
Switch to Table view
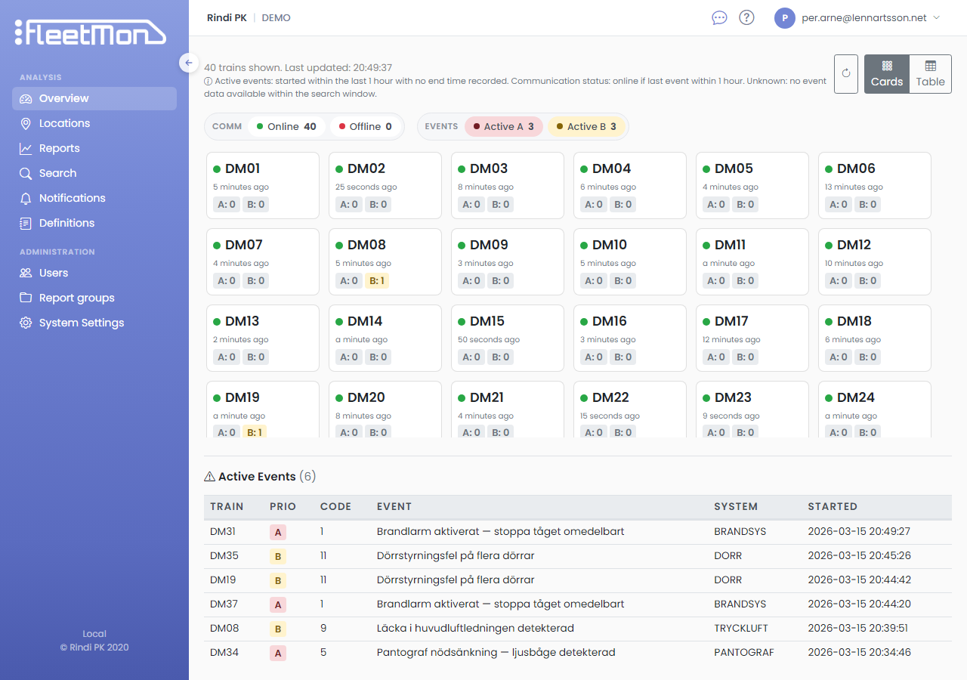pyautogui.click(x=930, y=73)
